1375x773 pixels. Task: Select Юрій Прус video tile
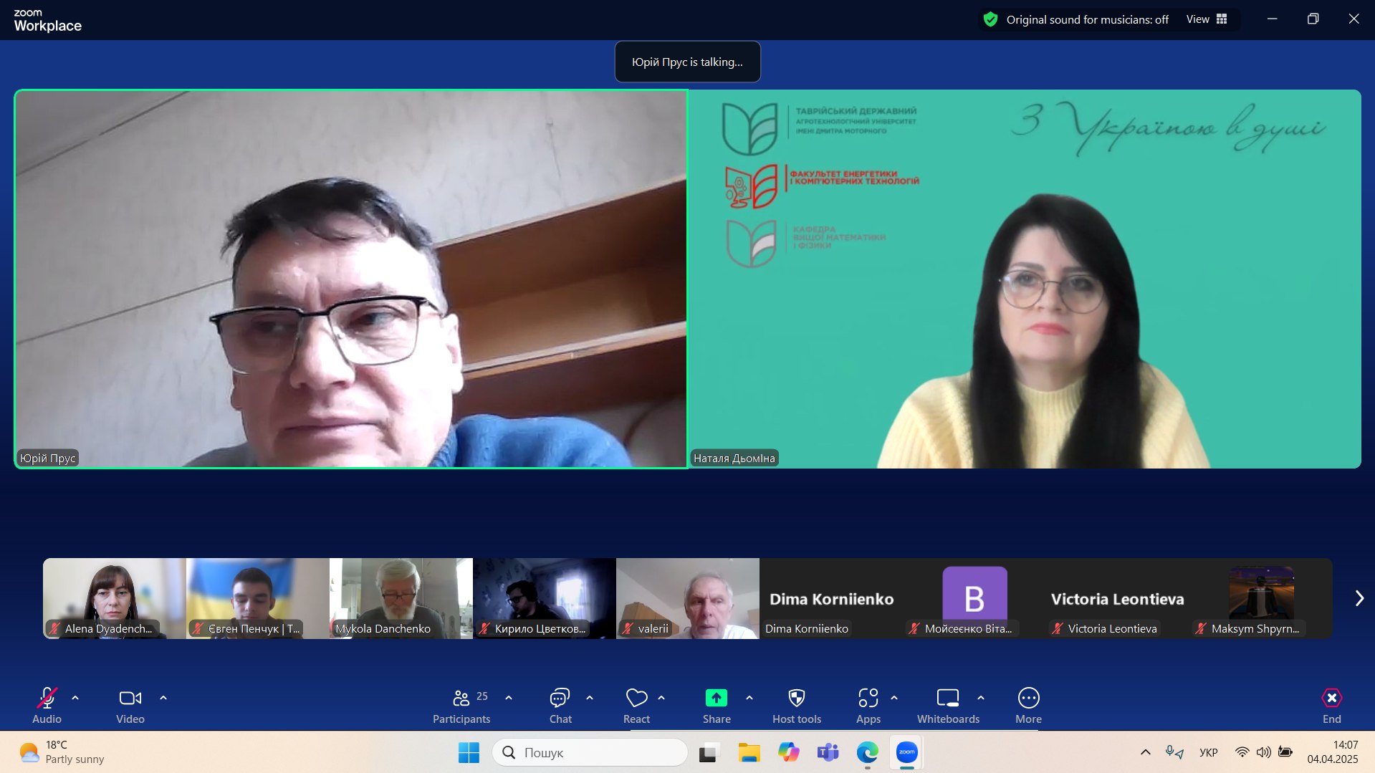point(351,279)
